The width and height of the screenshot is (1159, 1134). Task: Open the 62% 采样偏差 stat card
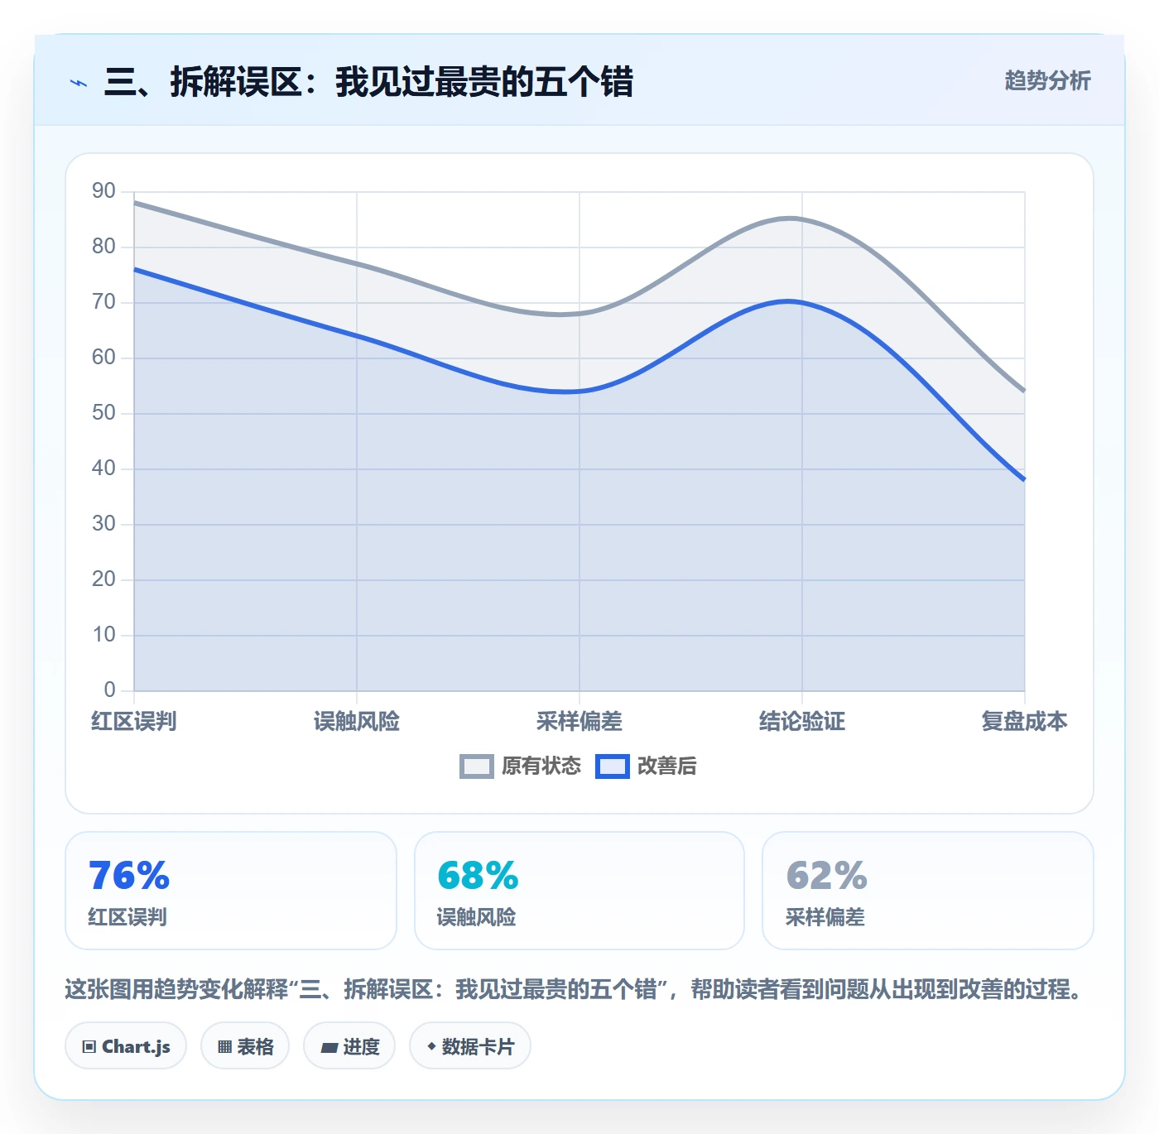tap(928, 891)
